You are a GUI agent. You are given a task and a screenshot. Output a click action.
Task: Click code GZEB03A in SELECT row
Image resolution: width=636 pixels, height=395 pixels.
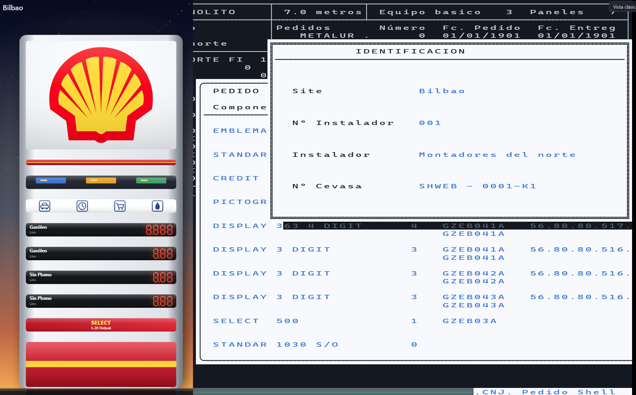(470, 321)
